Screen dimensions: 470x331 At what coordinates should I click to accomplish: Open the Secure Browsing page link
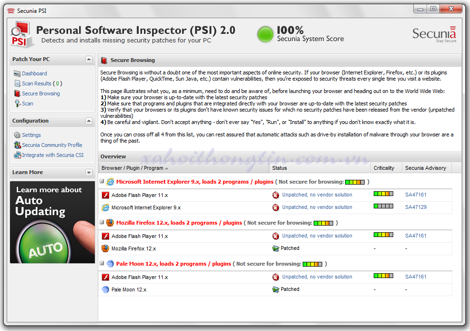[x=41, y=93]
